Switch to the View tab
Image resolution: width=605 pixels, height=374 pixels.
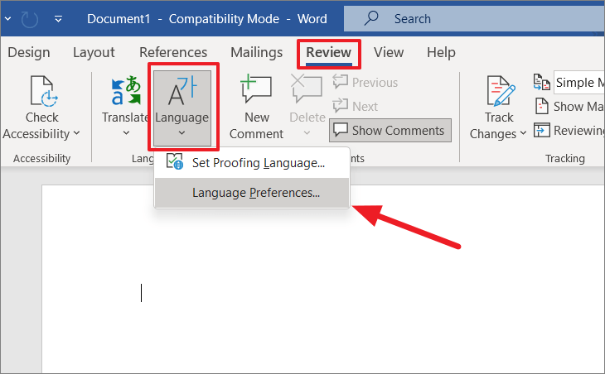pos(389,52)
